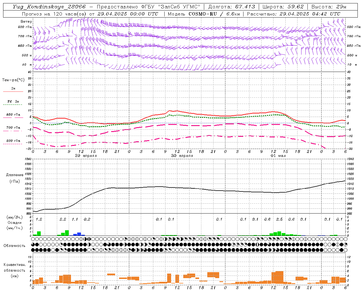362x290 pixels.
Task: Select the Широта: 59.62 header value
Action: [x=283, y=7]
